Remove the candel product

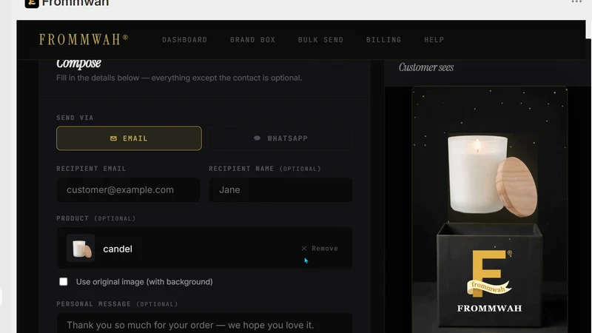click(320, 249)
